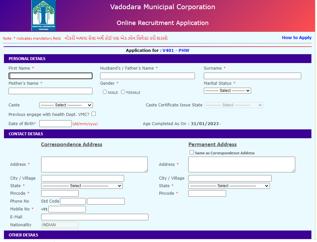317x242 pixels.
Task: Click the Std Code input field
Action: (x=73, y=201)
